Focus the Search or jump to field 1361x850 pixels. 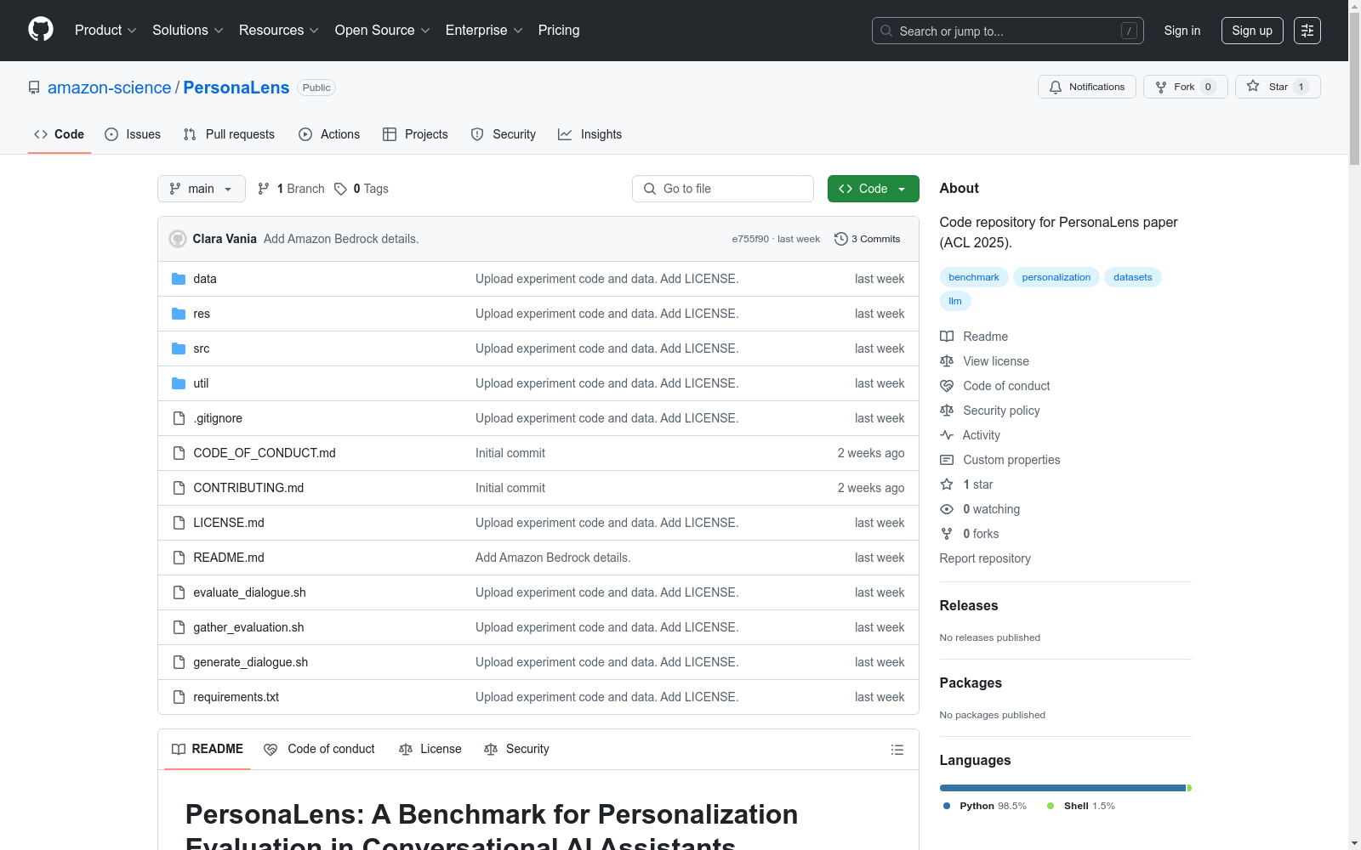[x=1008, y=31]
